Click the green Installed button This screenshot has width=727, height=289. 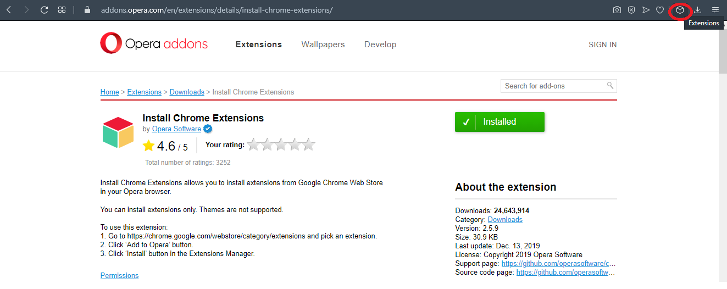tap(500, 122)
